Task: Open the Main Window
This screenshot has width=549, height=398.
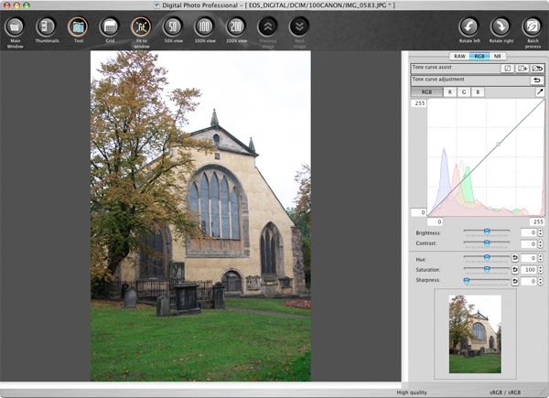Action: (x=15, y=27)
